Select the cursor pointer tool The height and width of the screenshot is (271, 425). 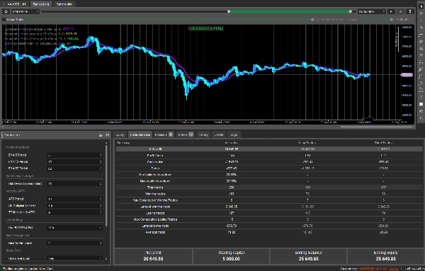point(421,6)
